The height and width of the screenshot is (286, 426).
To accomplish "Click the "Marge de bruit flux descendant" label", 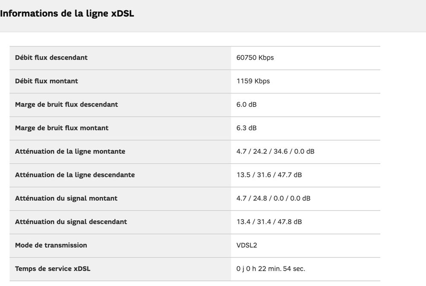I will tap(67, 104).
